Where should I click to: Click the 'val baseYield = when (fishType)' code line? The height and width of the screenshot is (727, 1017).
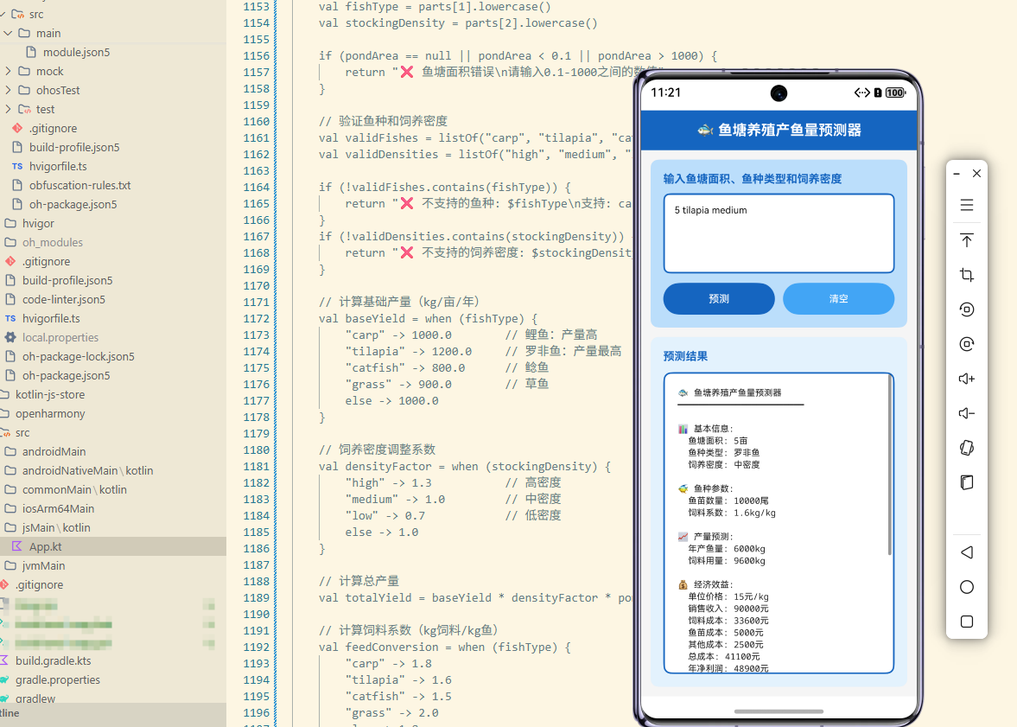pos(428,318)
